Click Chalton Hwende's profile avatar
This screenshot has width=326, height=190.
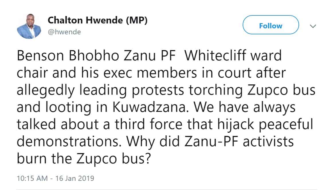30,26
